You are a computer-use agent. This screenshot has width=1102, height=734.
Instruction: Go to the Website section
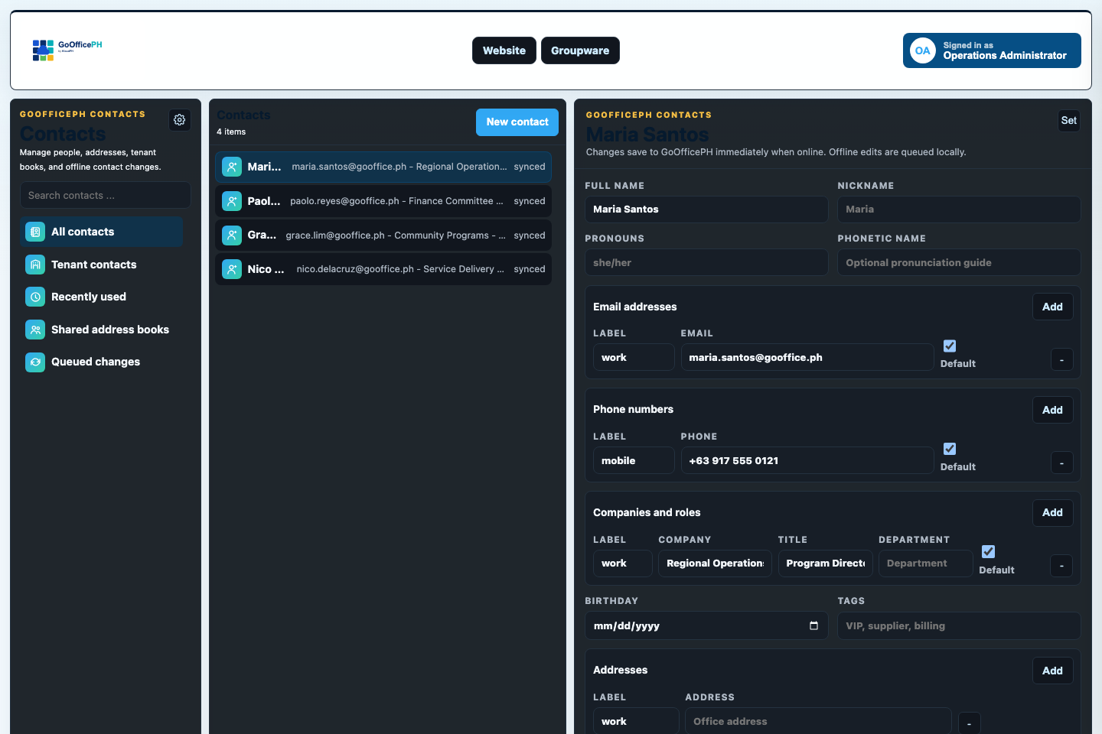(x=504, y=50)
